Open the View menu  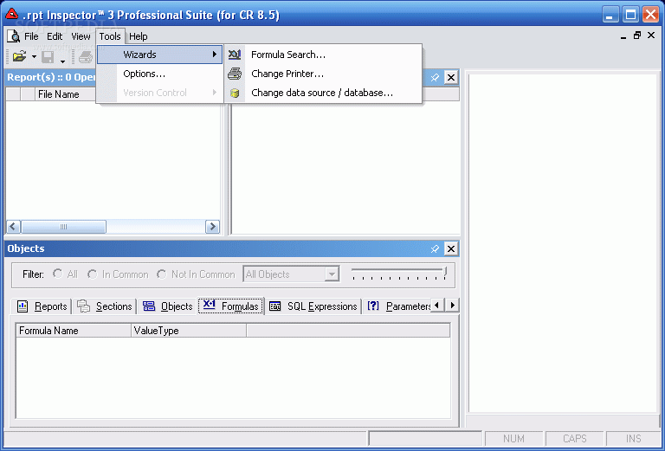tap(81, 36)
